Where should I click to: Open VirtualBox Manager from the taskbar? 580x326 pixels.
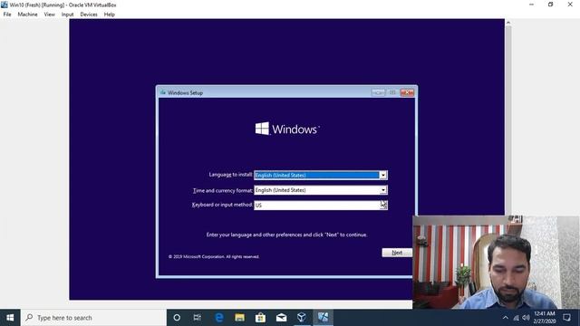(x=302, y=318)
